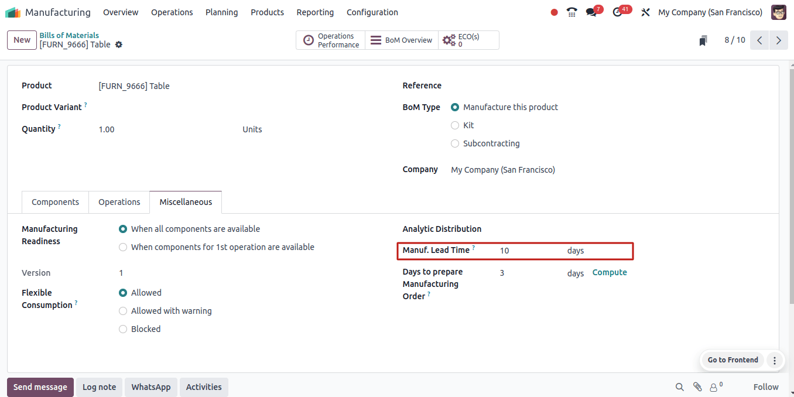
Task: Select Manufacture this product BoM type
Action: pos(455,107)
